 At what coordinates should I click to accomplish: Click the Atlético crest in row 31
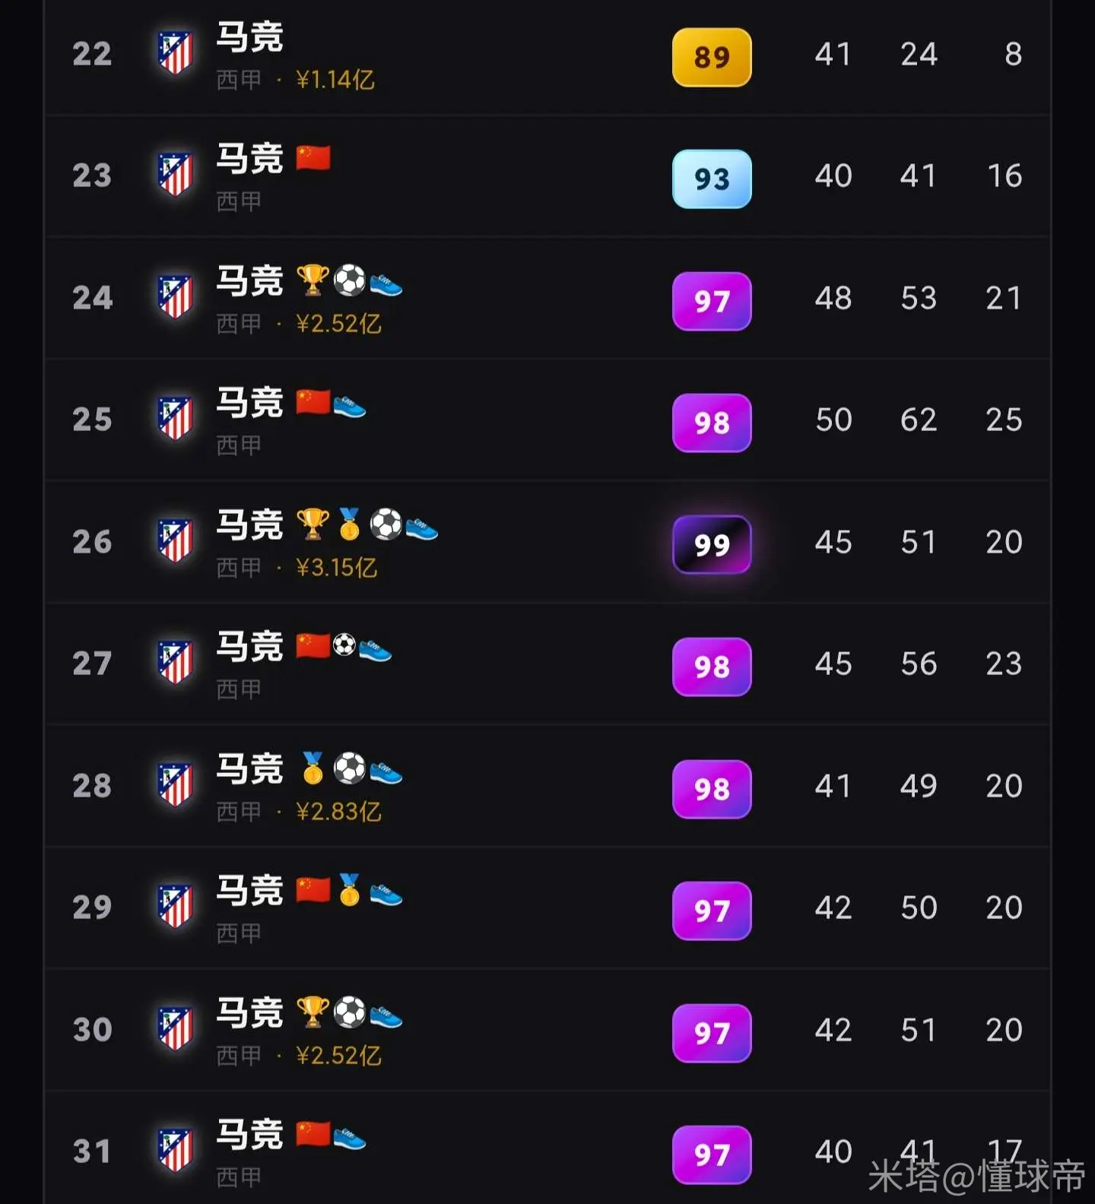tap(175, 1150)
